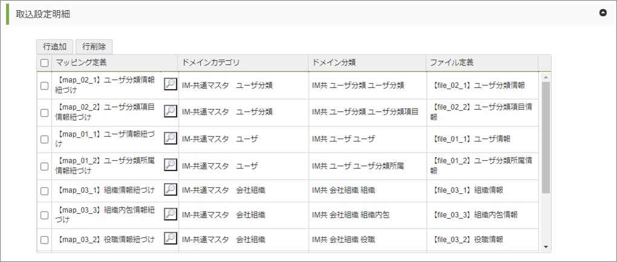Click the vertical scrollbar thumb
617x262 pixels.
click(x=545, y=139)
